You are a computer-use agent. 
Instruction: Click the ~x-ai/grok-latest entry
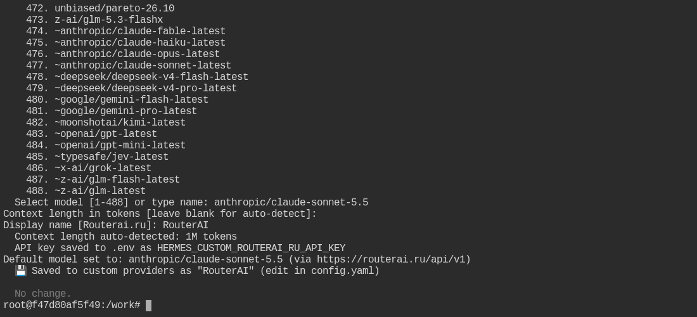[103, 168]
